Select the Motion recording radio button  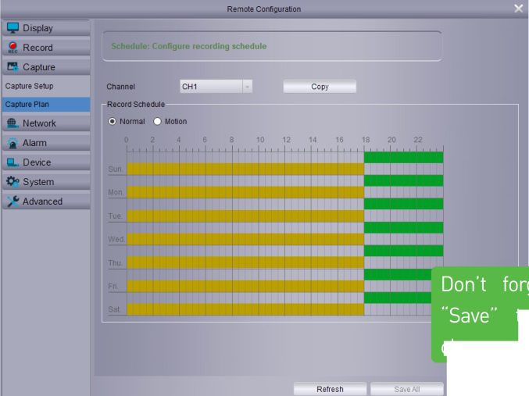[157, 122]
